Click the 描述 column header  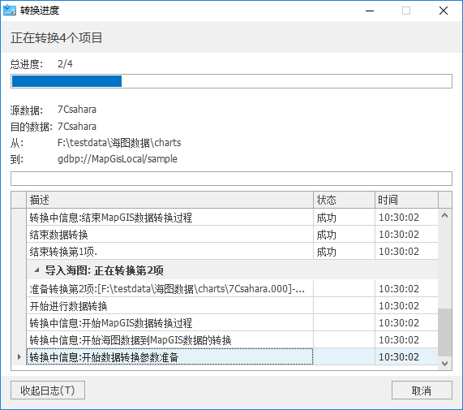click(x=169, y=200)
